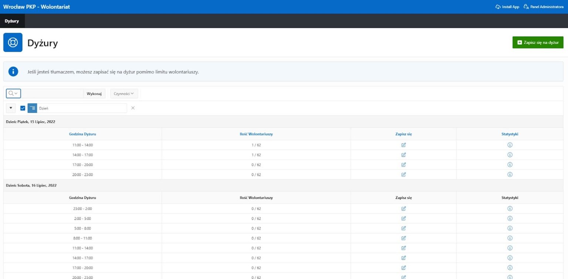This screenshot has height=279, width=568.
Task: Open Panel Administratora via the lock icon
Action: (x=527, y=7)
